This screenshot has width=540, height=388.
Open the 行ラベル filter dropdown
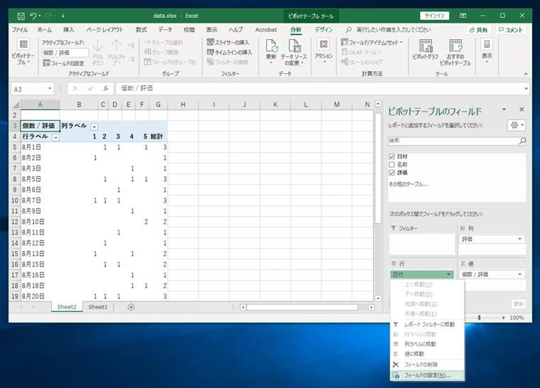(55, 136)
